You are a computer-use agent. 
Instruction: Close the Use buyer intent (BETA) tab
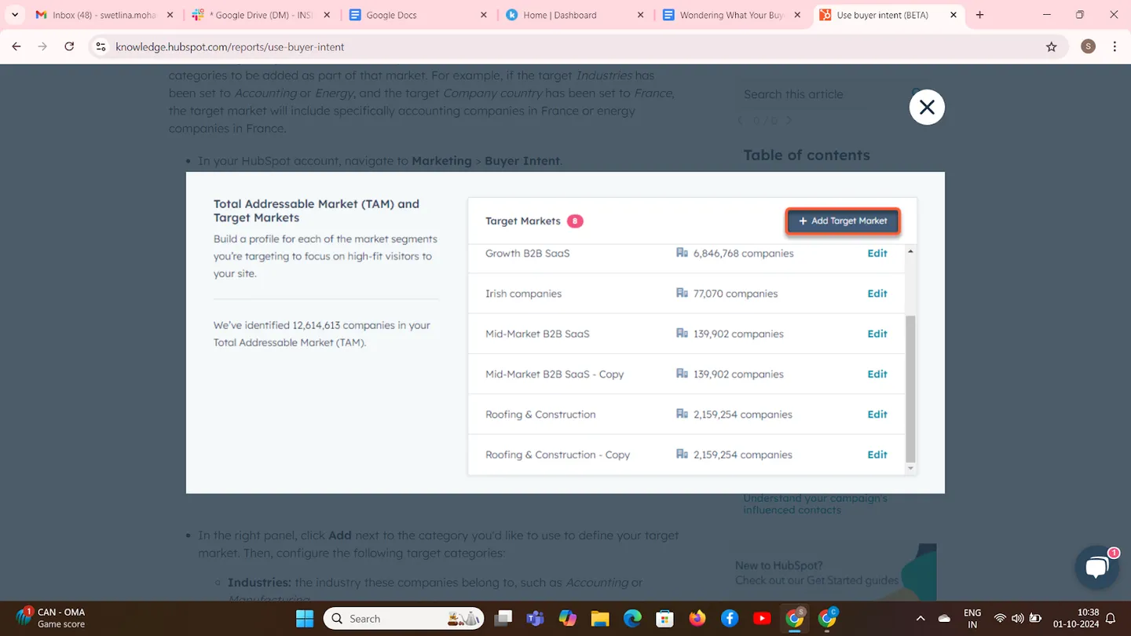(x=954, y=15)
